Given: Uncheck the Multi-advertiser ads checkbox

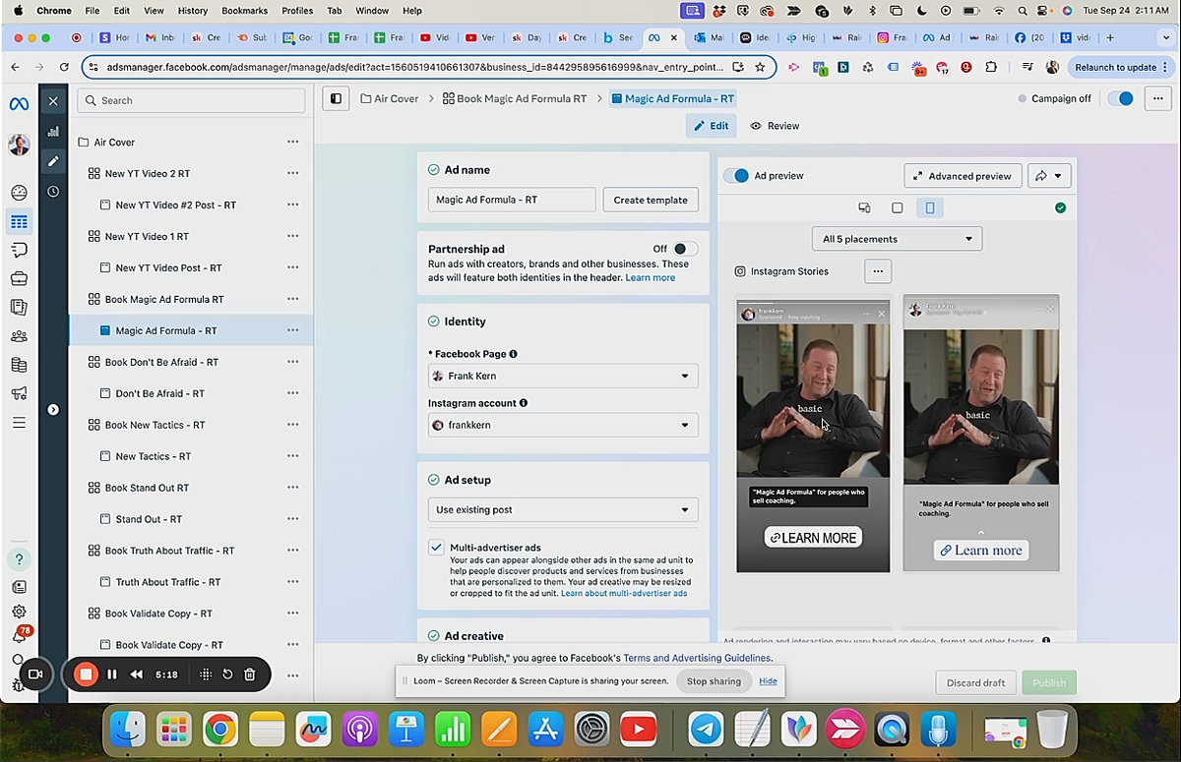Looking at the screenshot, I should pyautogui.click(x=436, y=547).
